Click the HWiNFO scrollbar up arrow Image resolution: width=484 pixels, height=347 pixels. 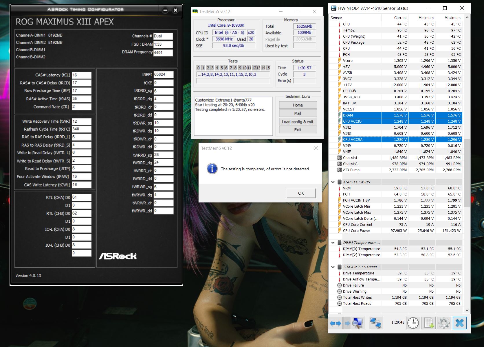click(x=467, y=17)
